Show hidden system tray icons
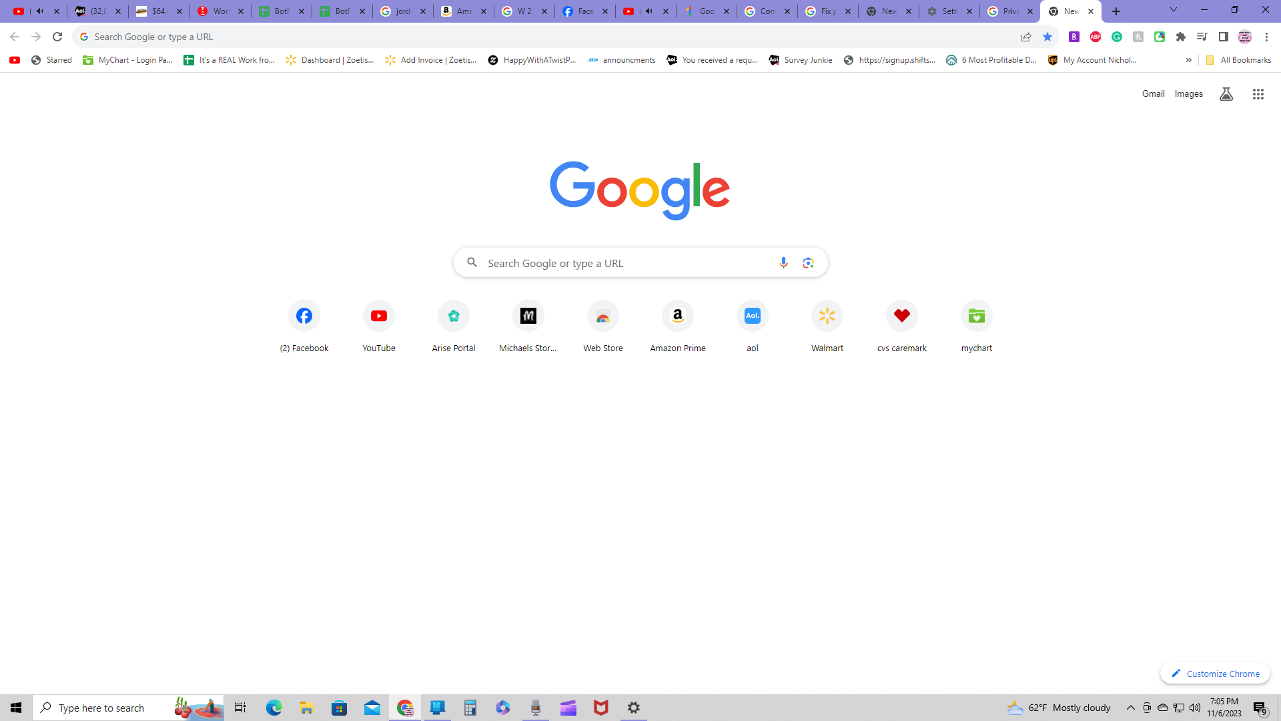 1131,708
